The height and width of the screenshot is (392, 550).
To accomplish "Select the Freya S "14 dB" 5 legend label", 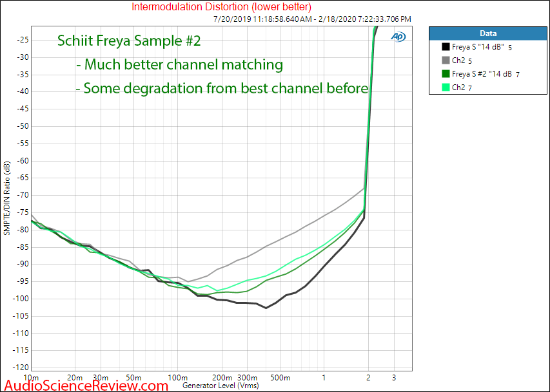I will pos(482,47).
